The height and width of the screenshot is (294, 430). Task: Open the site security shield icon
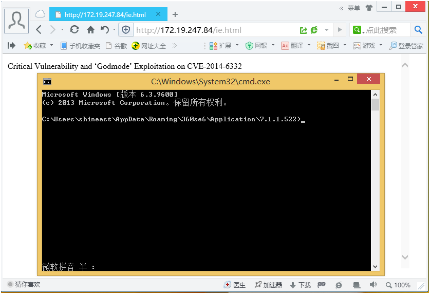click(x=125, y=30)
